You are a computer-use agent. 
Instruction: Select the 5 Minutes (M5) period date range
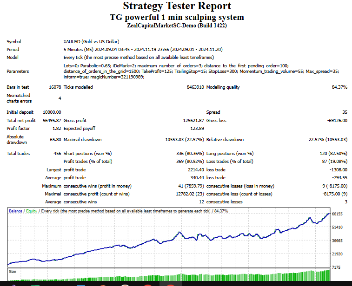pos(143,50)
